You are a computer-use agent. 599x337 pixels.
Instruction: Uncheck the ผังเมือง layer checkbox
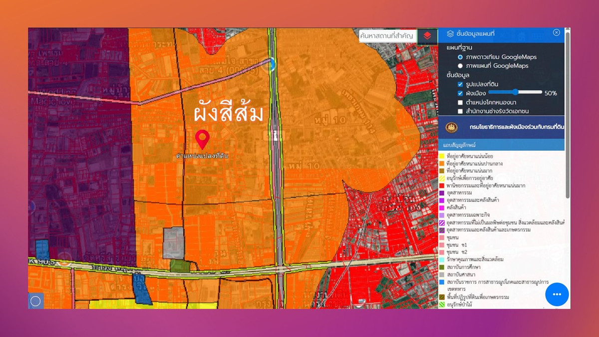[460, 93]
